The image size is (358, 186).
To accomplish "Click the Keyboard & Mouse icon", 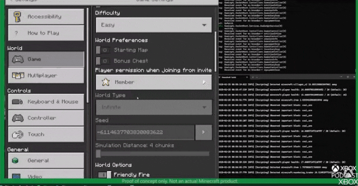I will (17, 101).
